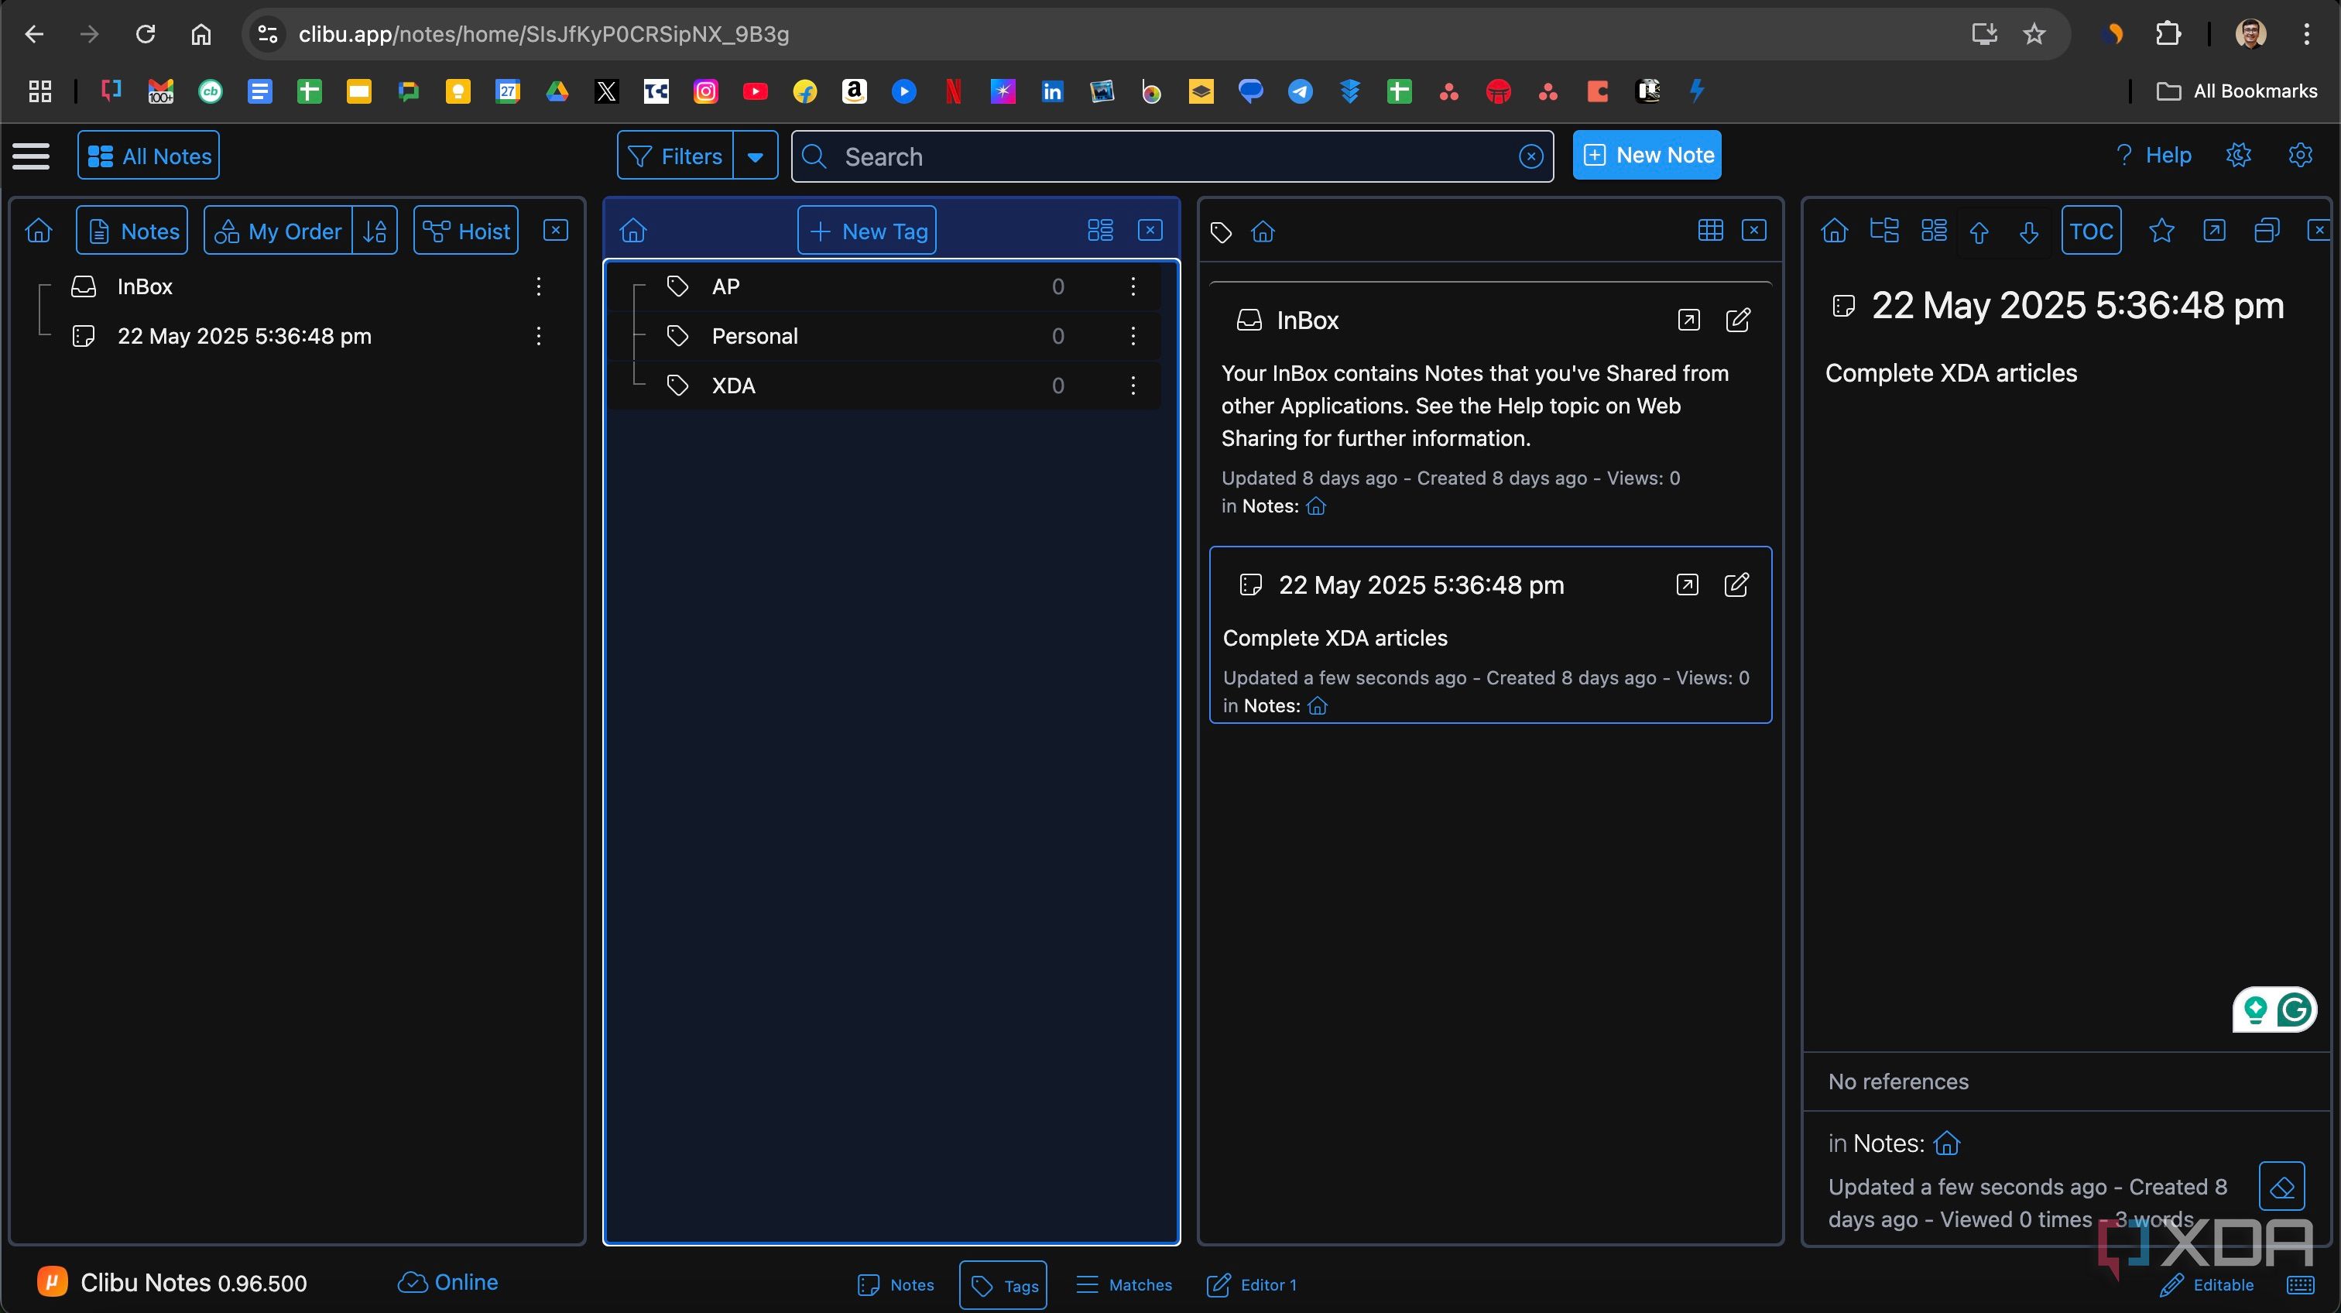Select the Personal tag row
The image size is (2341, 1313).
tap(883, 336)
